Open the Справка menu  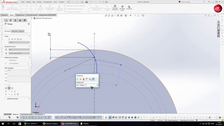(x=62, y=2)
